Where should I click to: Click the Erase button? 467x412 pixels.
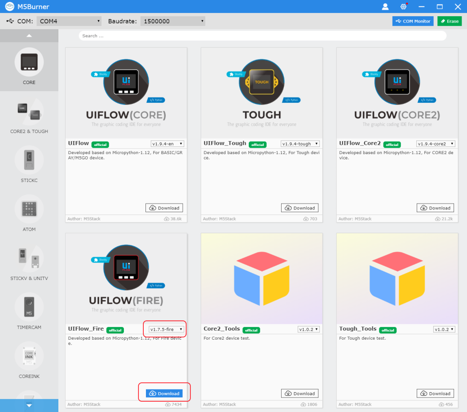pos(449,21)
